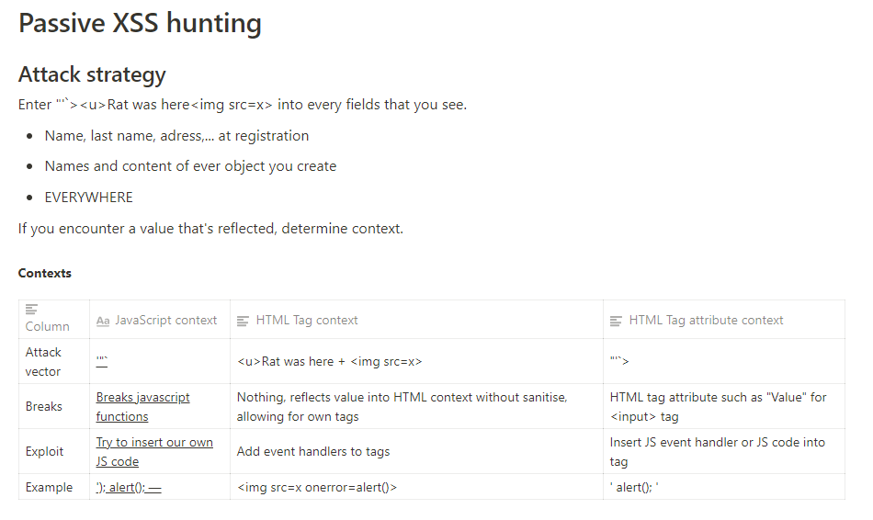
Task: Click the text-type icon above Column header
Action: [32, 310]
